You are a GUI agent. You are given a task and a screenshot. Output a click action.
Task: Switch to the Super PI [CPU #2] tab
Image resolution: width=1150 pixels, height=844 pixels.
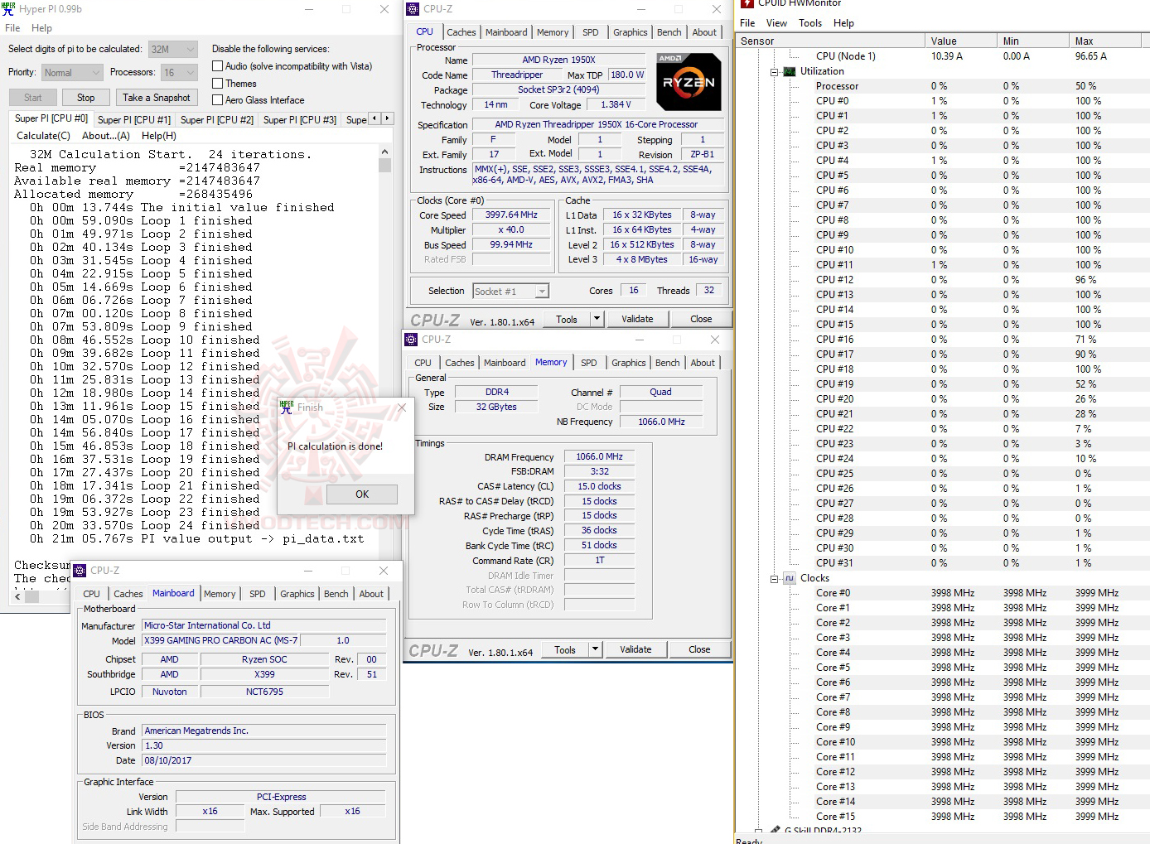tap(217, 120)
